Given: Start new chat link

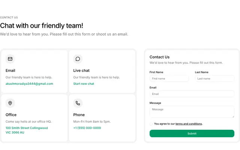Looking at the screenshot, I should [84, 84].
